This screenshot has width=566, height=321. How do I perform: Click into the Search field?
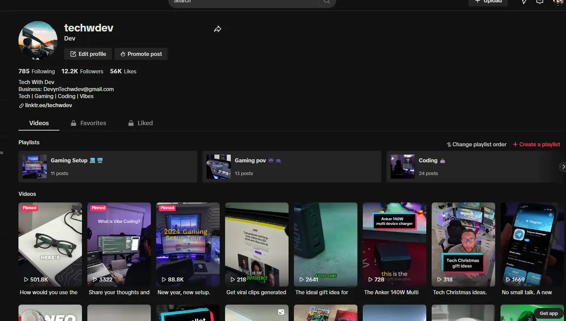coord(243,2)
